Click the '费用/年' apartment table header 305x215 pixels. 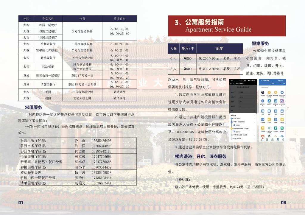point(188,49)
